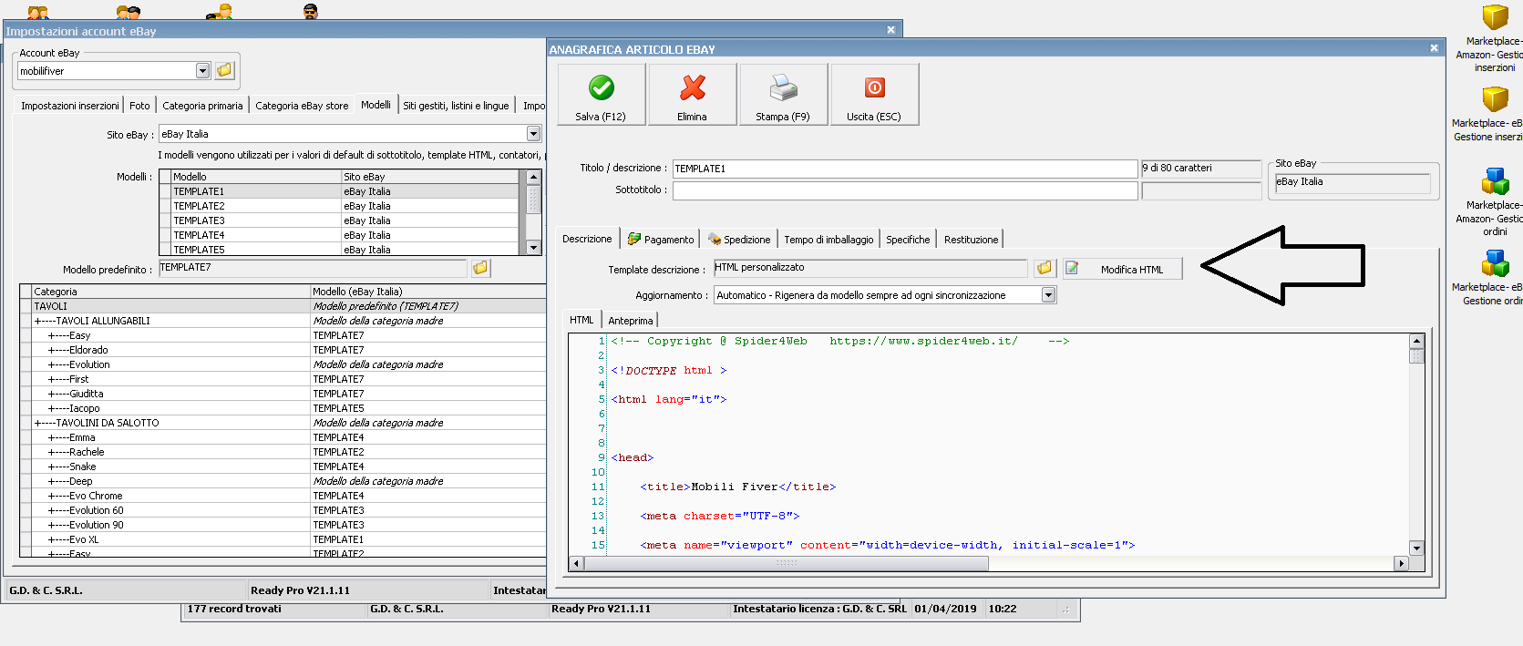
Task: Click the Elimina red X button
Action: pos(692,94)
